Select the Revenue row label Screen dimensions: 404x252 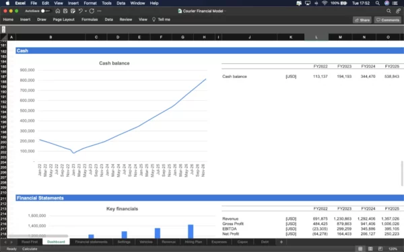pyautogui.click(x=230, y=219)
